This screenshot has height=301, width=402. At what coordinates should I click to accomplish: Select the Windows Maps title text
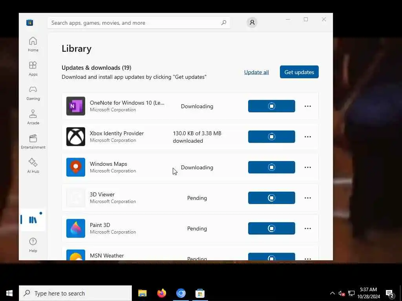pyautogui.click(x=108, y=164)
